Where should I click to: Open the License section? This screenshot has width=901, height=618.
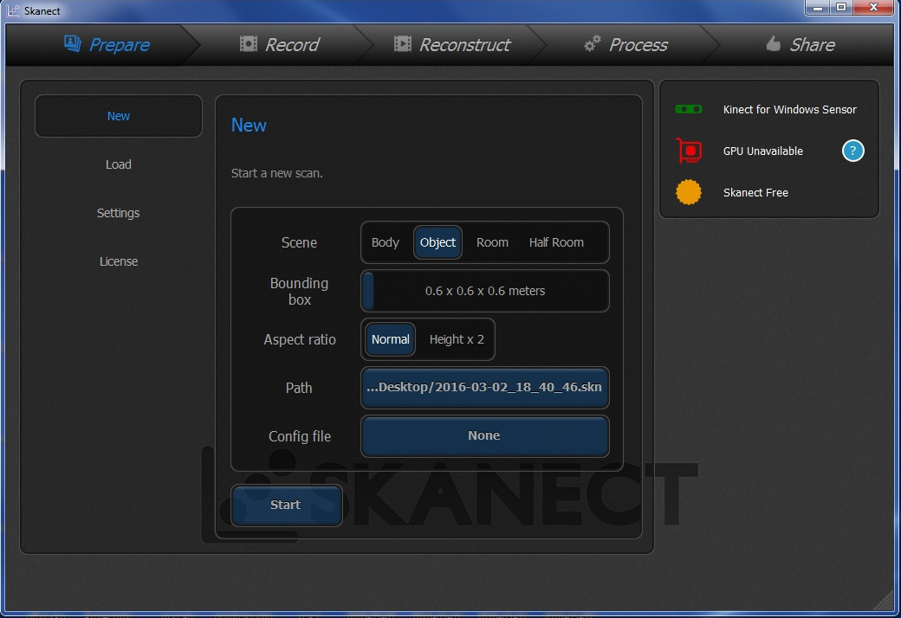click(119, 261)
